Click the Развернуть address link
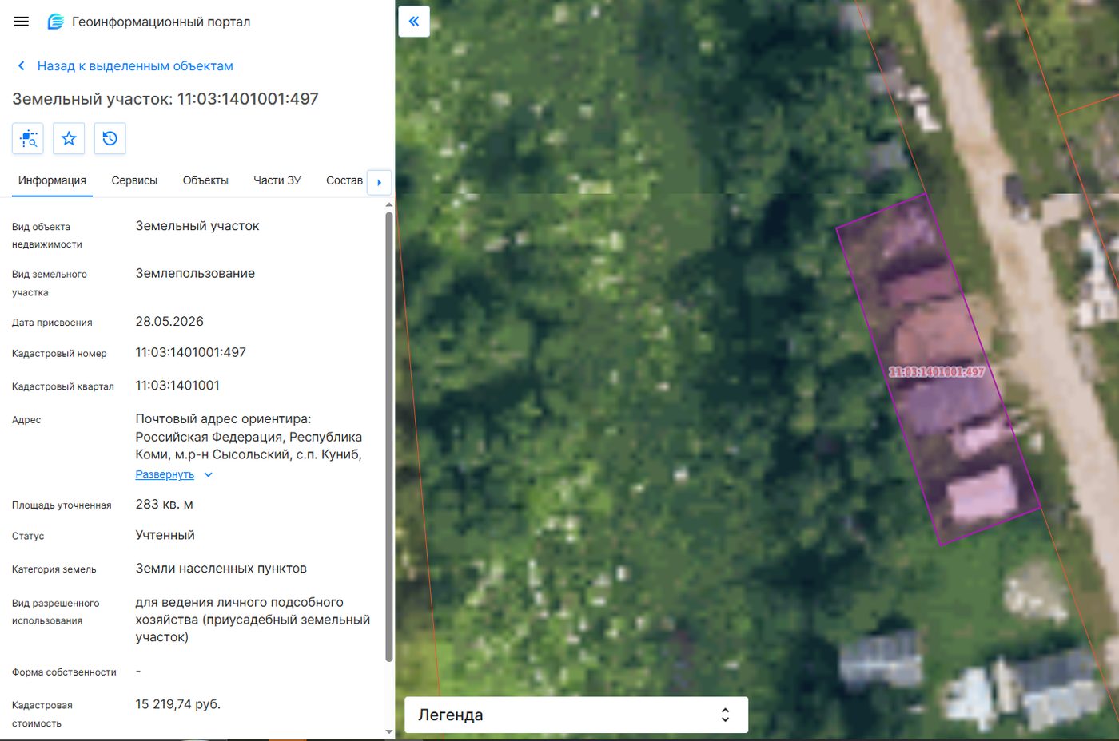 click(x=165, y=474)
